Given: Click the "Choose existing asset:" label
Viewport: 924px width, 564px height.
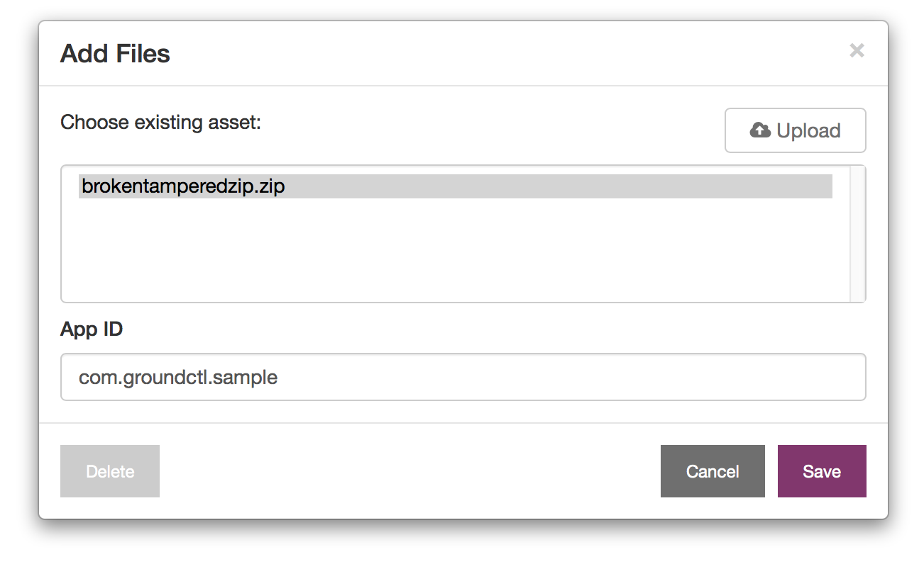Looking at the screenshot, I should 161,123.
